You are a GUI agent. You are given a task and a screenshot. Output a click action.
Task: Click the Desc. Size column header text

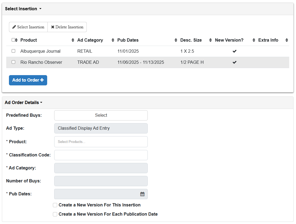(191, 40)
